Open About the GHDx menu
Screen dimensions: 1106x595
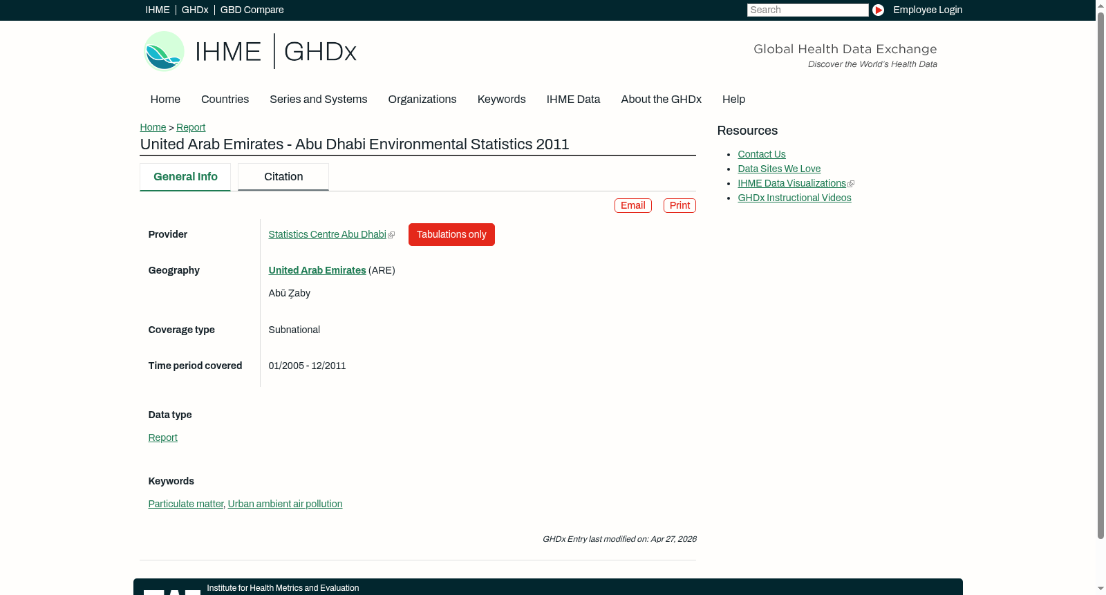[662, 100]
